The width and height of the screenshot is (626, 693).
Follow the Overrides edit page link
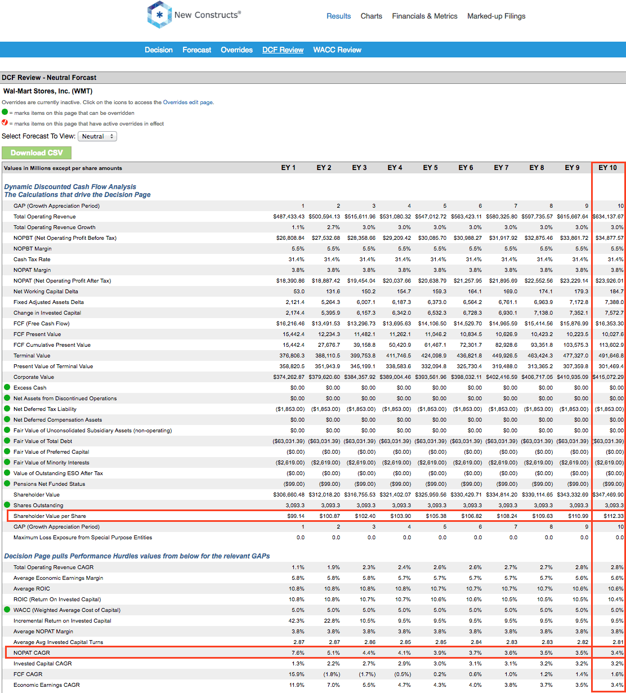point(187,102)
